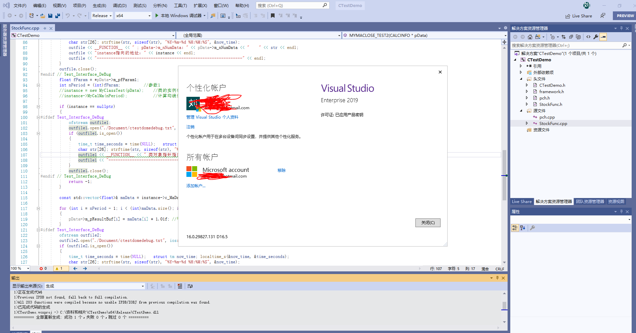636x333 pixels.
Task: Start the local Windows debugger
Action: tap(180, 16)
